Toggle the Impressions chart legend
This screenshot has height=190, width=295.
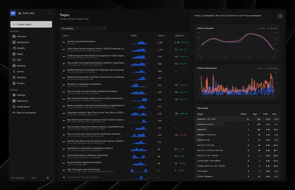click(271, 68)
